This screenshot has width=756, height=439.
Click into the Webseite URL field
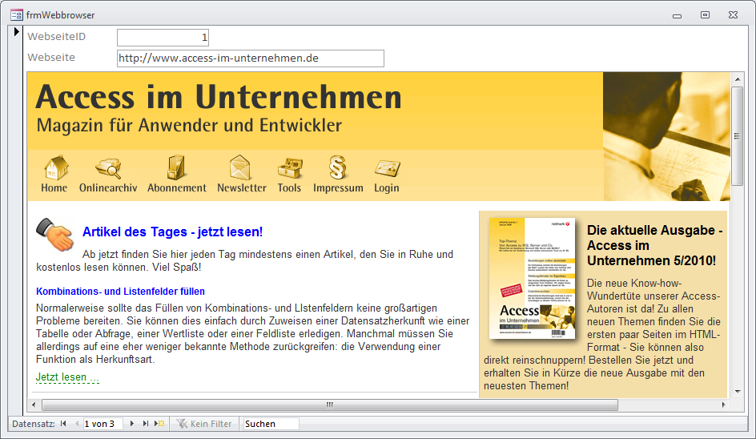(x=250, y=58)
